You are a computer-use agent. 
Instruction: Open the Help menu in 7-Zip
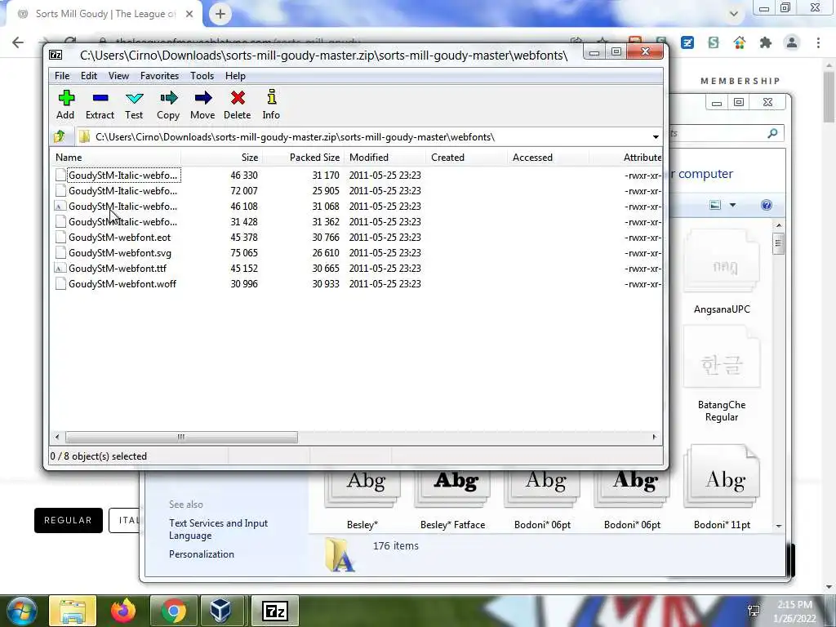(x=235, y=76)
